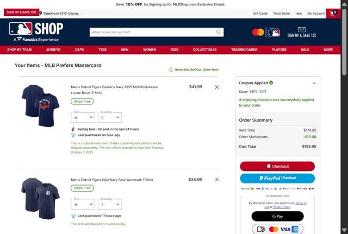Open Quantity dropdown for Nike Wordmark T-Shirt

pos(110,204)
